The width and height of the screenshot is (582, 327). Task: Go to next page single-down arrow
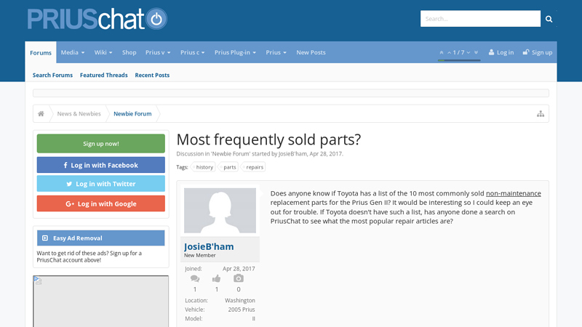tap(469, 52)
